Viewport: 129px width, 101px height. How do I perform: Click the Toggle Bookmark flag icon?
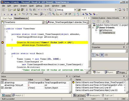[x=83, y=14]
